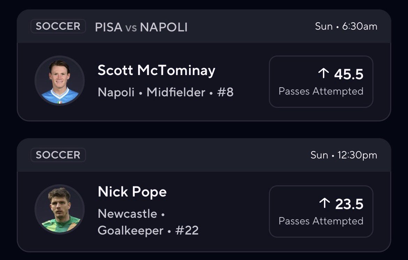Click the SOCCER tag on Pisa vs Napoli card

point(58,26)
